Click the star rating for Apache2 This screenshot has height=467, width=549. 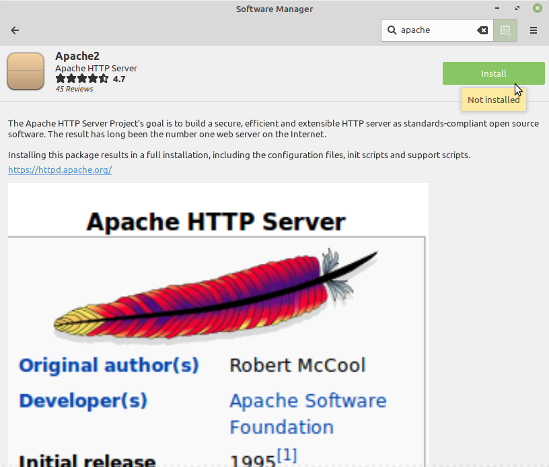click(x=82, y=79)
